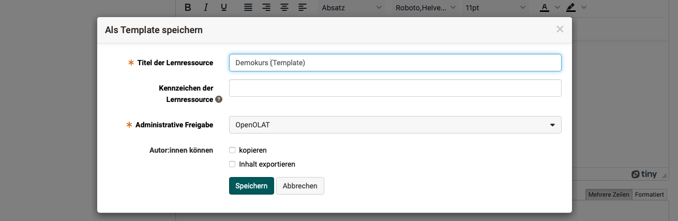Toggle underline formatting in editor toolbar
Screen dimensions: 678x221
224,7
